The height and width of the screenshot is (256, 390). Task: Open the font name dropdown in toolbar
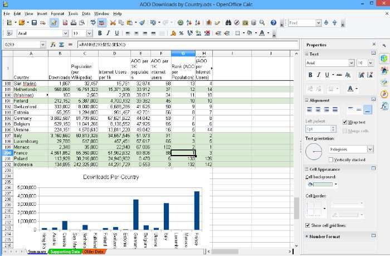[x=65, y=33]
